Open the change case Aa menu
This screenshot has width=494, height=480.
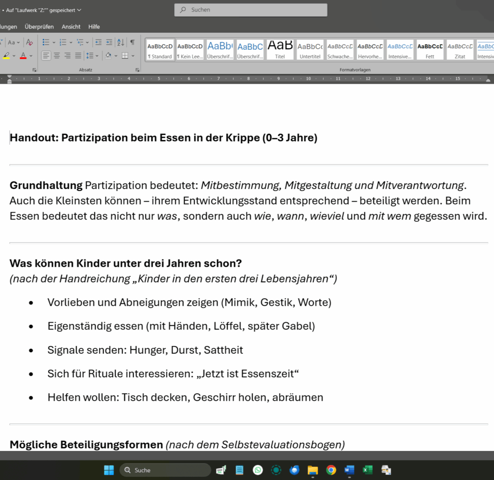(14, 42)
